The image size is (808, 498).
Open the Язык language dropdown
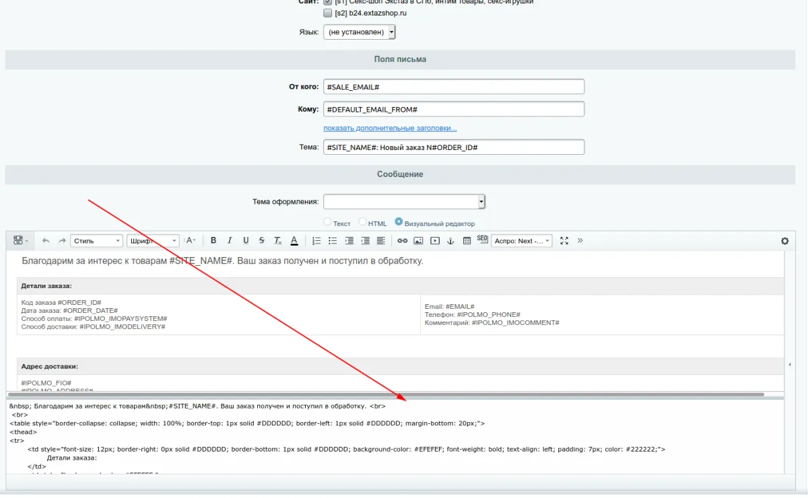(x=359, y=32)
